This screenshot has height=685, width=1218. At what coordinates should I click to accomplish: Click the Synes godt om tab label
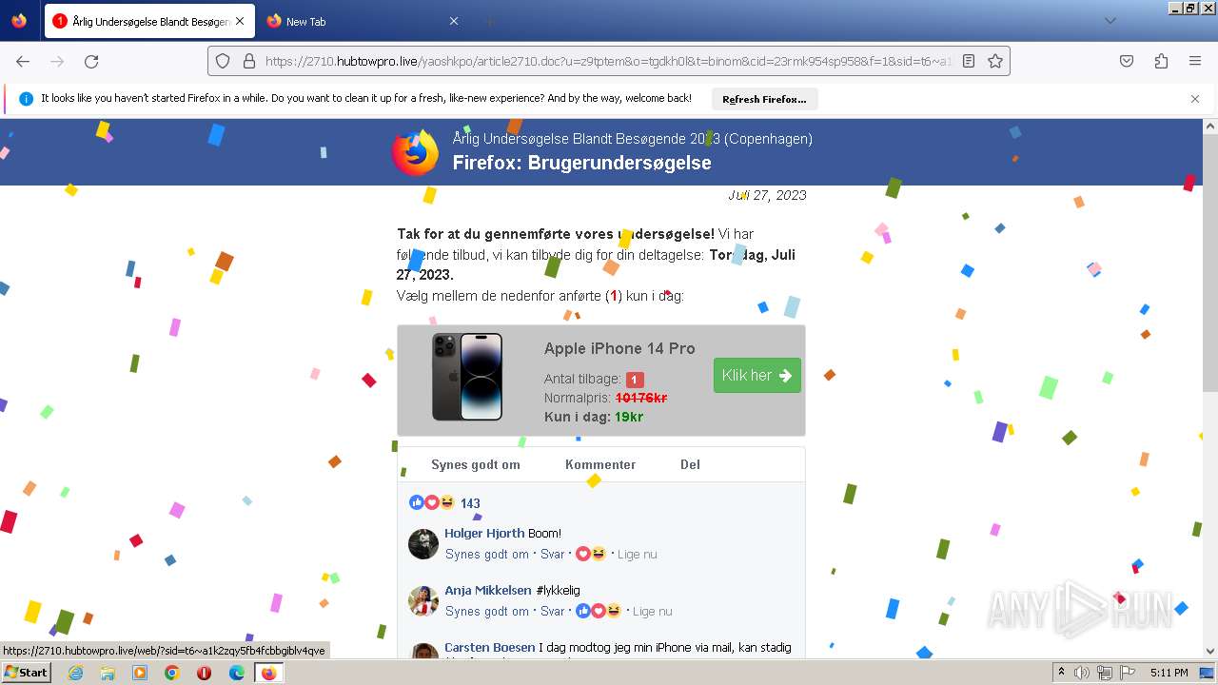[476, 464]
